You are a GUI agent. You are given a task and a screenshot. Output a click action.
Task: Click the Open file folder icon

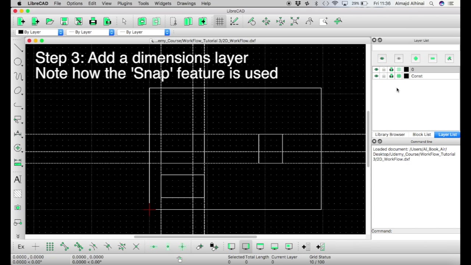50,21
